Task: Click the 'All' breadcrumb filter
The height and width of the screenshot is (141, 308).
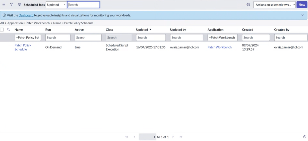Action: pyautogui.click(x=2, y=23)
